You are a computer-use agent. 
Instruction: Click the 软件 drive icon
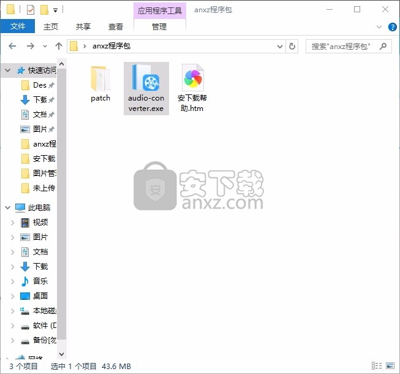[25, 327]
